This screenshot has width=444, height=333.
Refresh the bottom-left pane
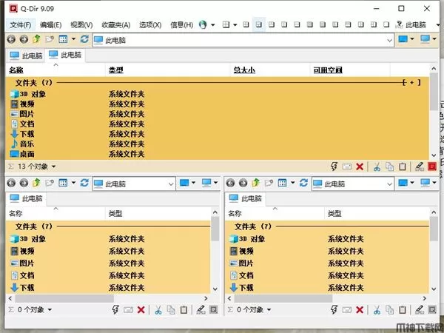click(84, 183)
